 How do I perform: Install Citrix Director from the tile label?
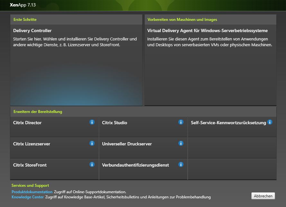pyautogui.click(x=27, y=123)
